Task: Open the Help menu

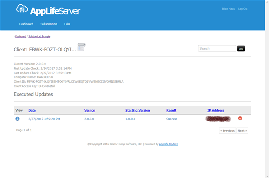Action: click(x=67, y=24)
